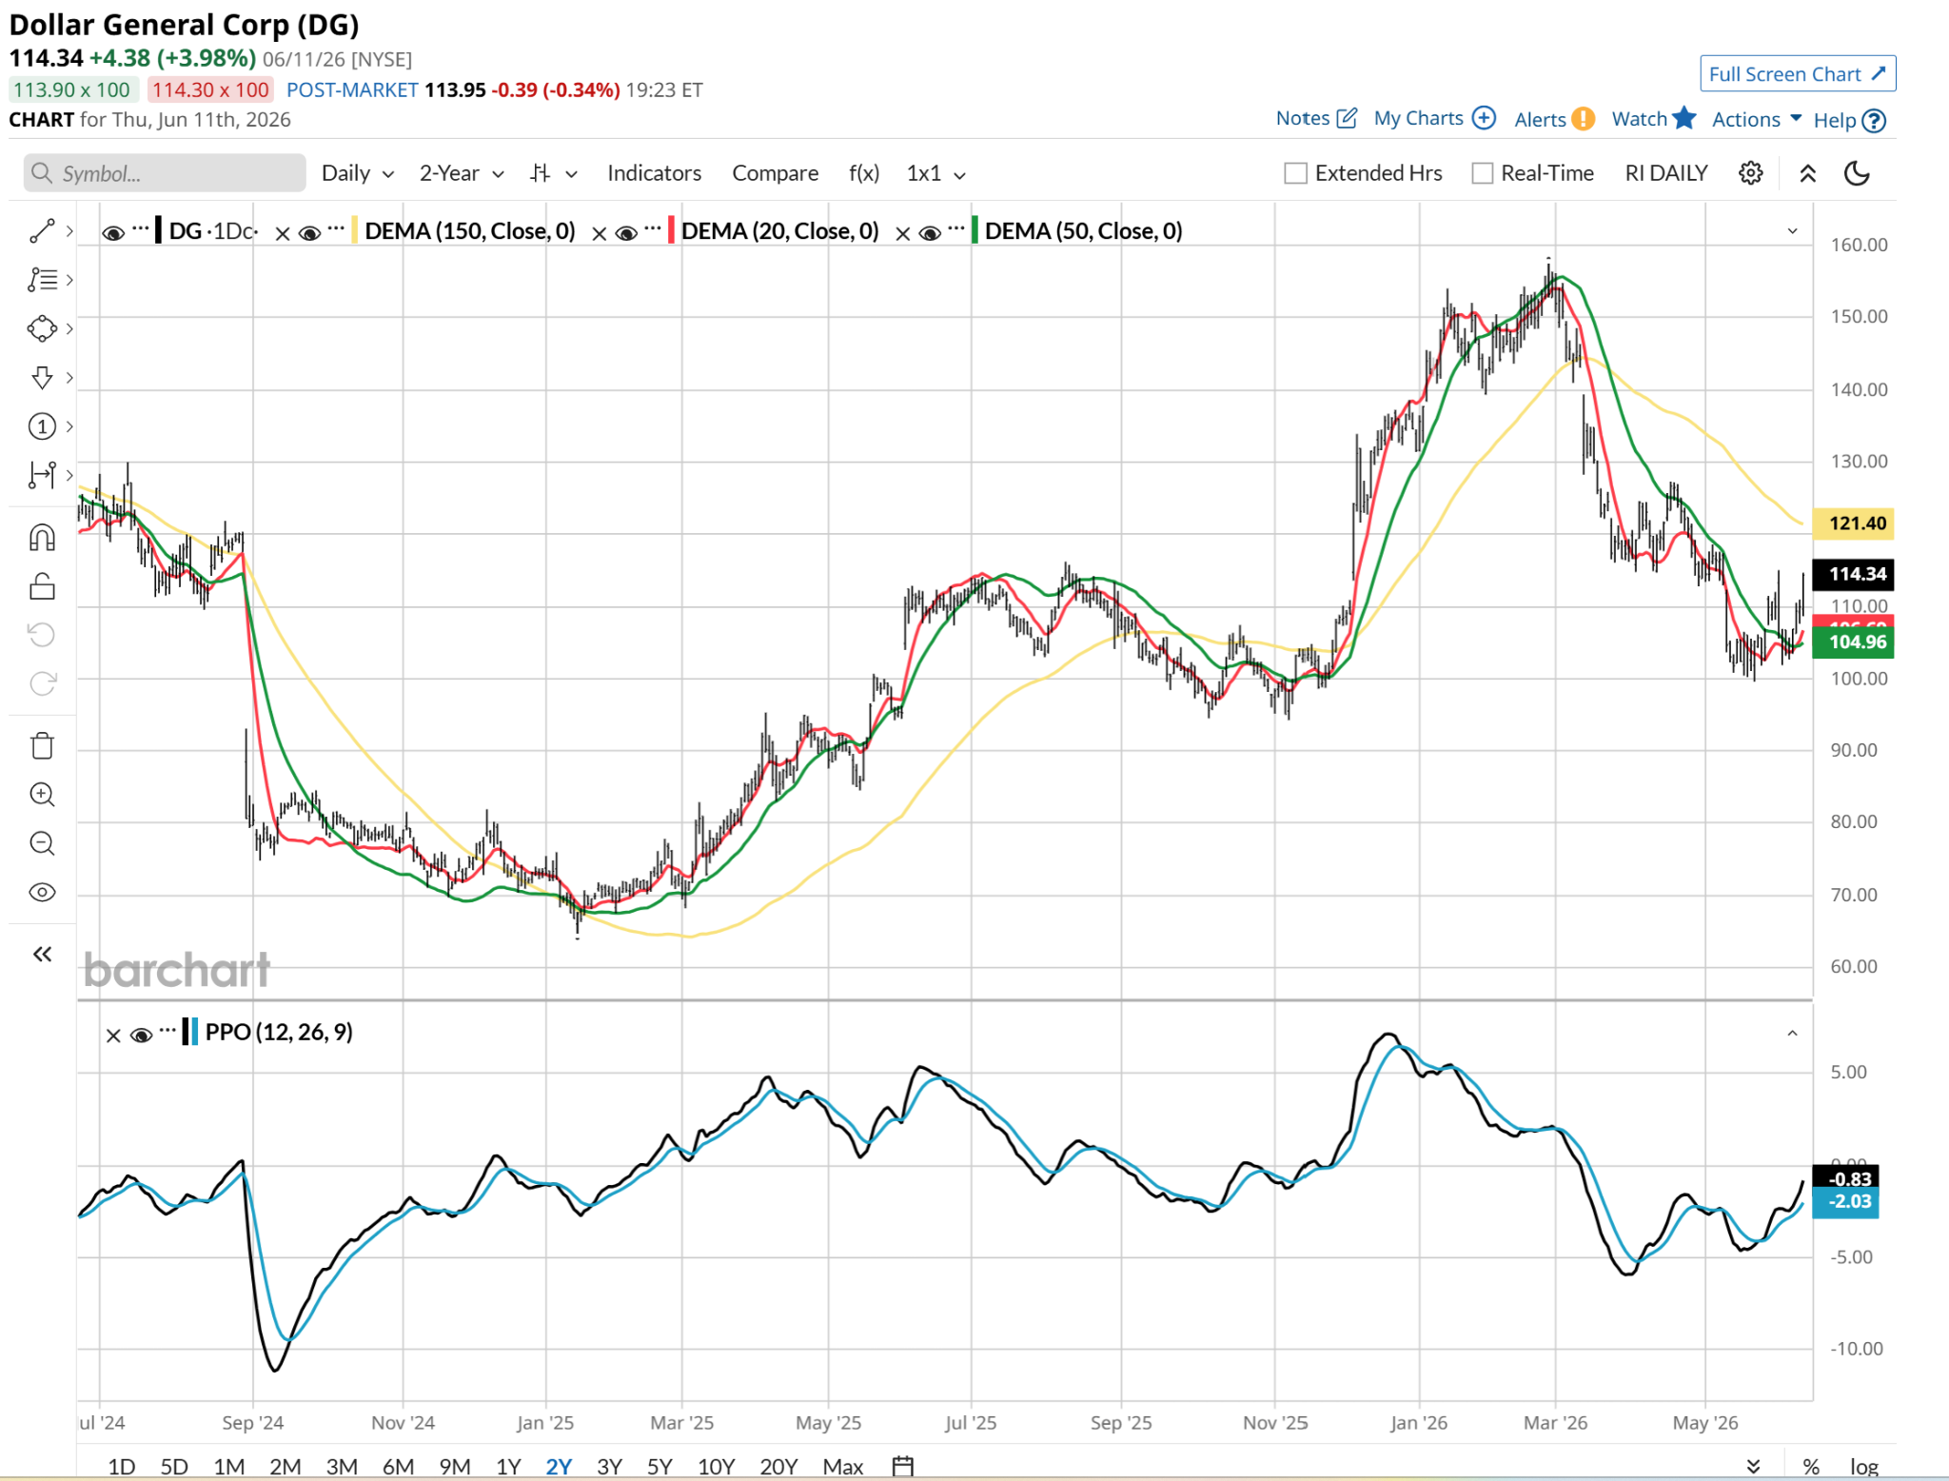Redo the drawing action
The image size is (1949, 1481).
[43, 683]
